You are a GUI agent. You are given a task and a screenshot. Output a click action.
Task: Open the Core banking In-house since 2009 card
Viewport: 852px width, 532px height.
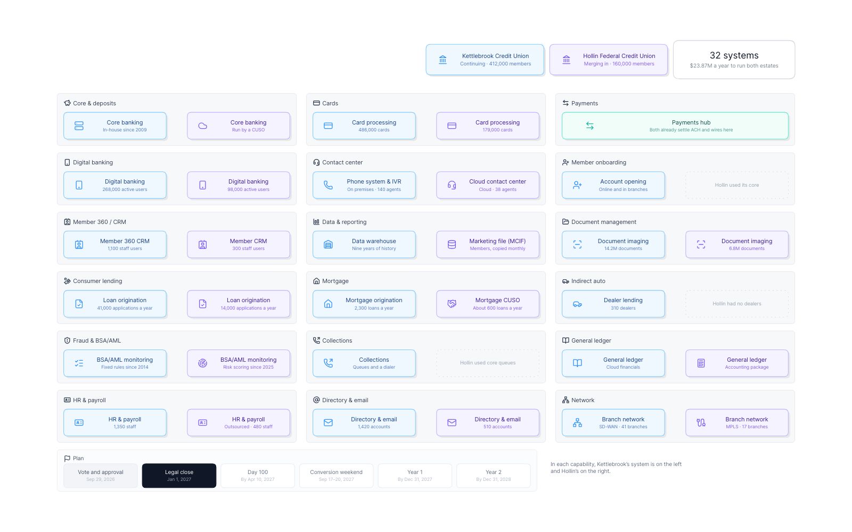tap(115, 126)
